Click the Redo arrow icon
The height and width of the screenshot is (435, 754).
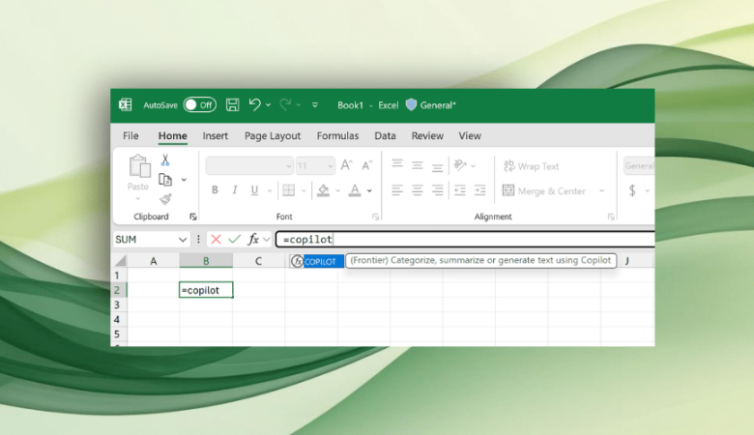click(284, 104)
